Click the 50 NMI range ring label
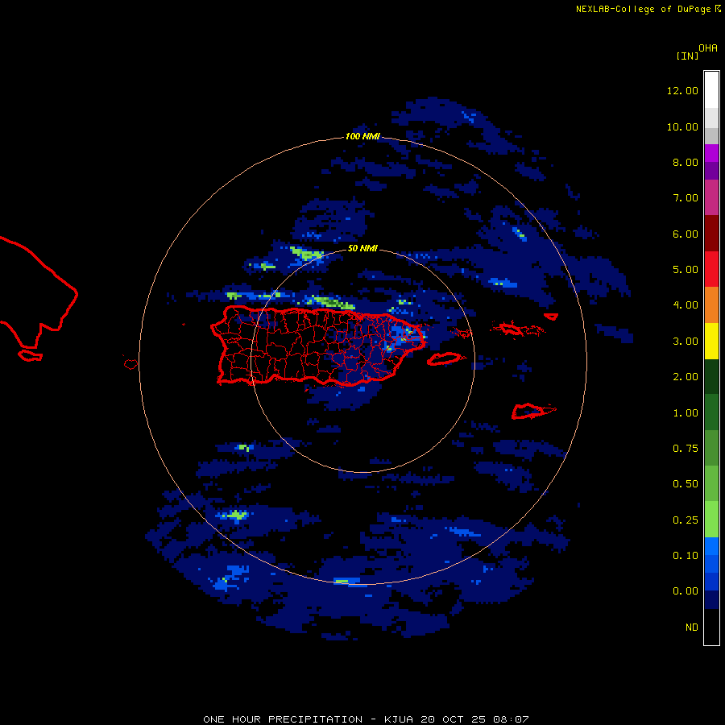The height and width of the screenshot is (725, 725). click(x=362, y=248)
